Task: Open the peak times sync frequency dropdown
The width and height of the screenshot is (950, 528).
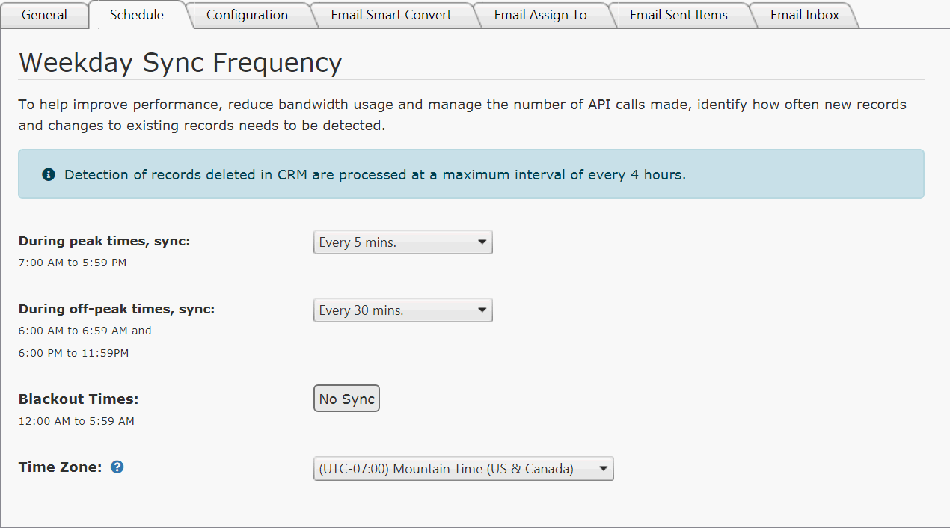Action: tap(403, 242)
